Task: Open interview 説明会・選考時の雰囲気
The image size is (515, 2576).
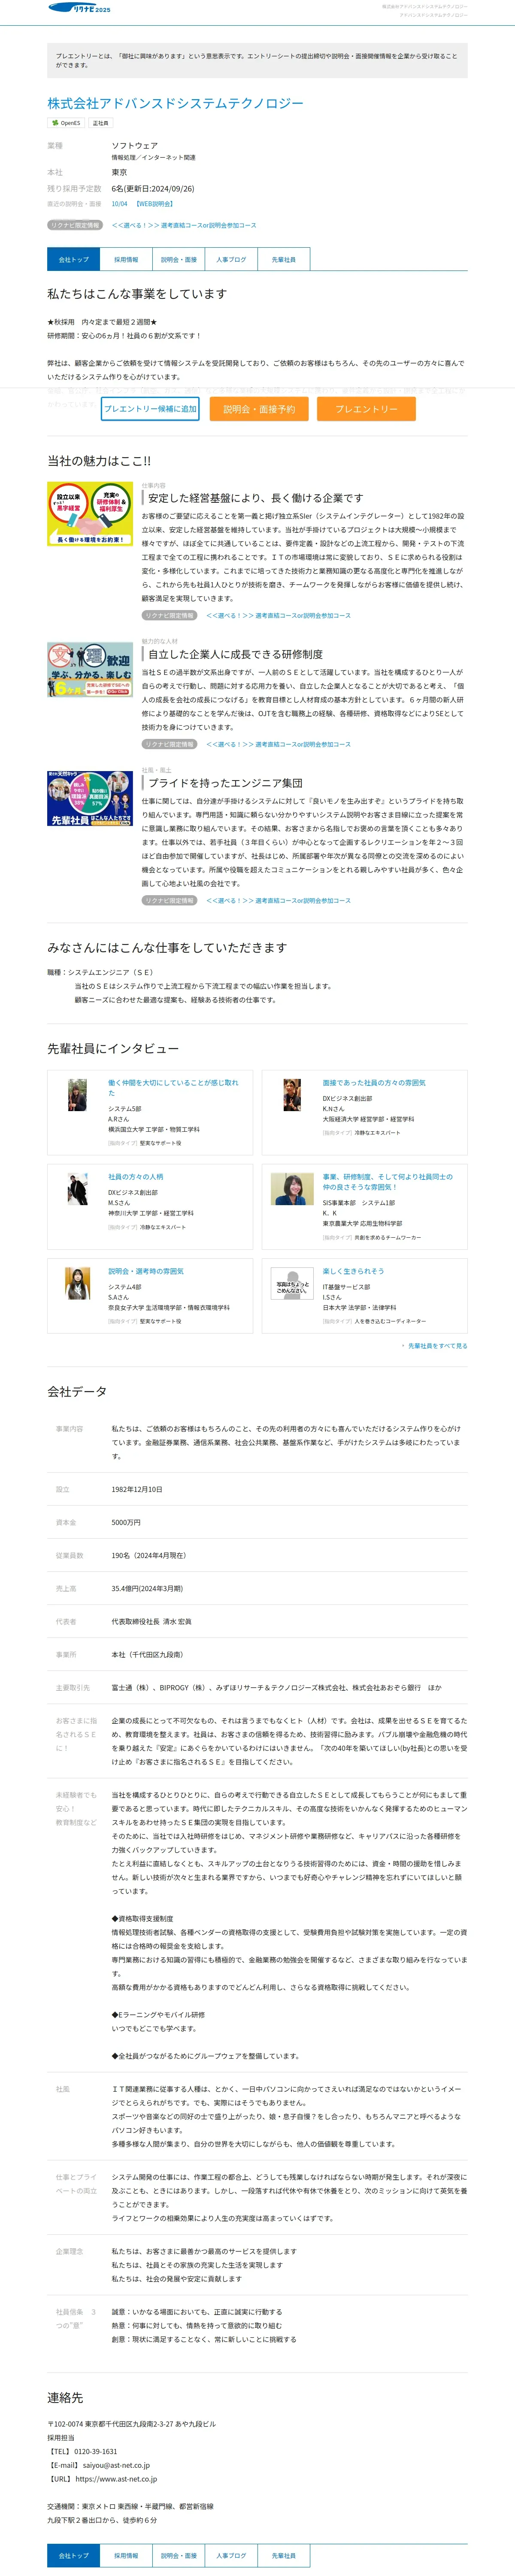Action: (x=146, y=1270)
